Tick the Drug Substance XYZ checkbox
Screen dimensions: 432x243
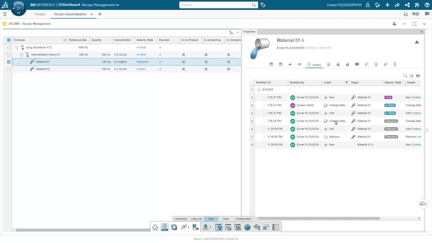tap(9, 48)
